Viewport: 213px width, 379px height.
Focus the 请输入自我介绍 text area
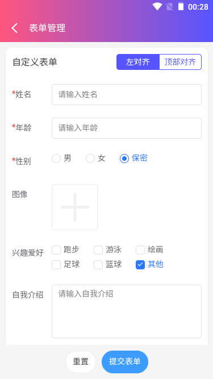127,311
